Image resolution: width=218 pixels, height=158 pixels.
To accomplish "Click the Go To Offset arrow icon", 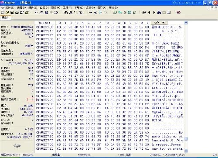I will point(91,13).
